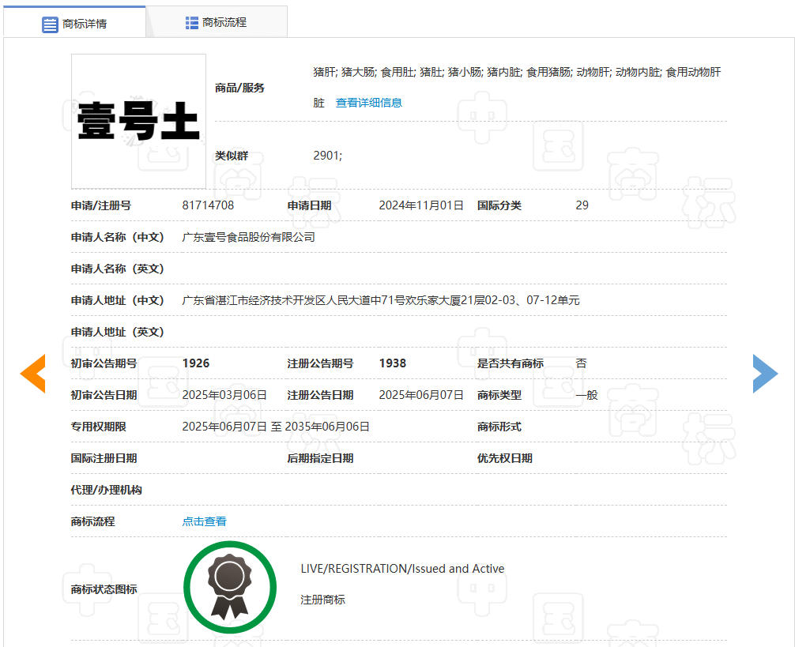The width and height of the screenshot is (795, 647).
Task: Select the application number 81714708
Action: click(208, 205)
